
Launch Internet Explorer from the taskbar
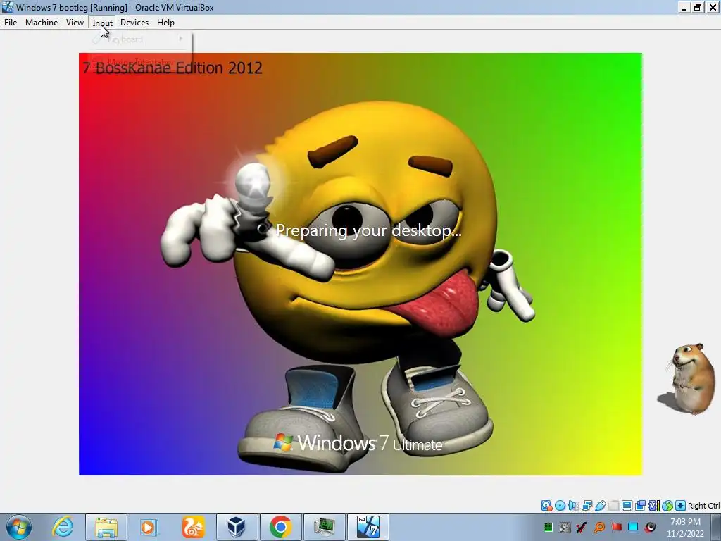63,527
